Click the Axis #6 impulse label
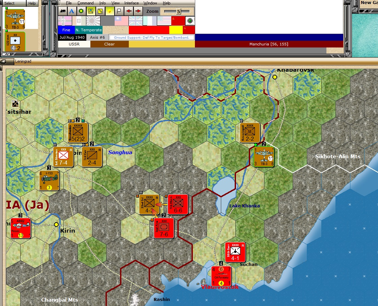This screenshot has width=378, height=306. coord(97,37)
